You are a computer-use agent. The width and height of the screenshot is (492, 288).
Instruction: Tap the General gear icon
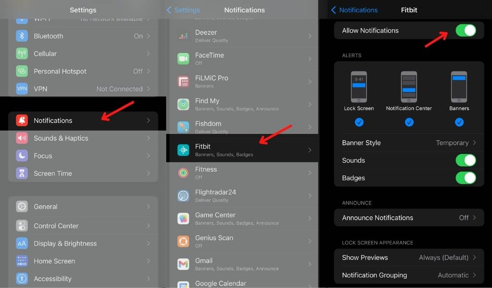22,206
